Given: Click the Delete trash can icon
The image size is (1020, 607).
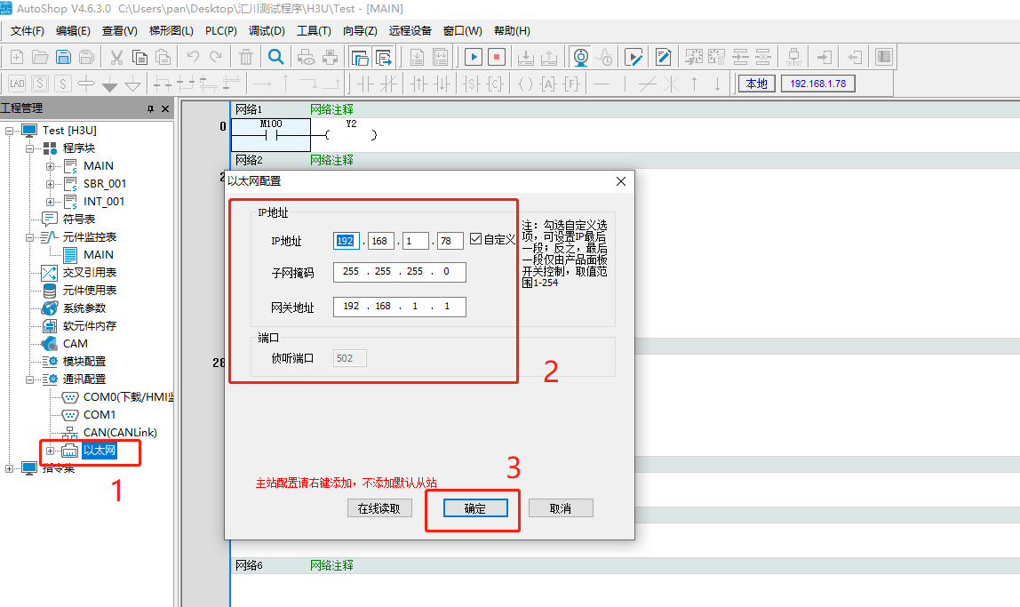Looking at the screenshot, I should tap(246, 57).
